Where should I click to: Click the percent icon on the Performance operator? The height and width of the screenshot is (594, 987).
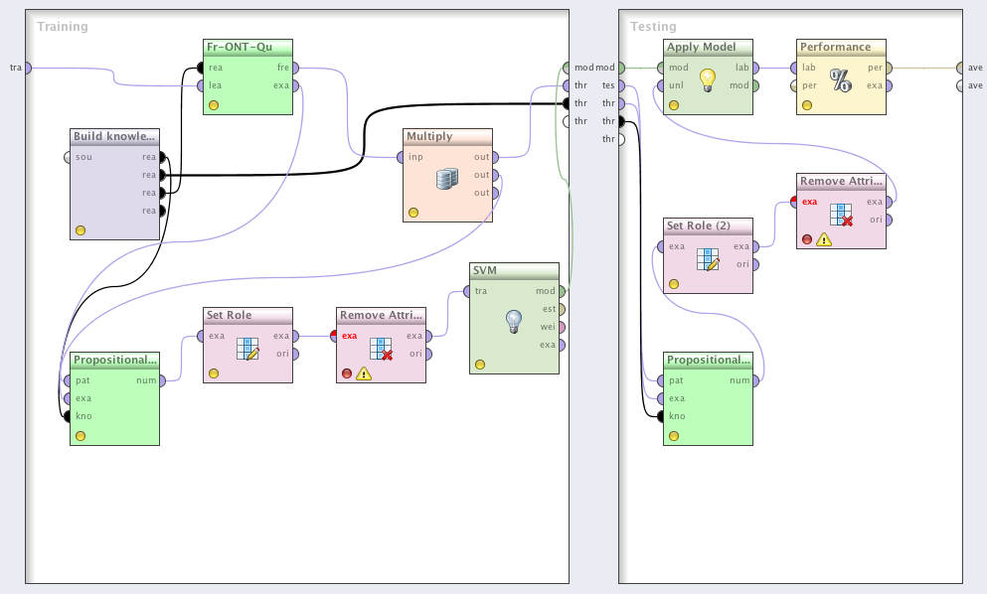(x=840, y=80)
